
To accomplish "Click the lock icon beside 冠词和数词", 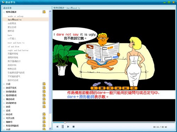I will [x=44, y=95].
